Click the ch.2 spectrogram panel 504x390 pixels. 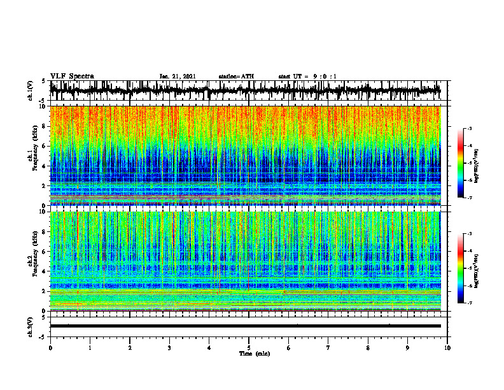point(245,261)
